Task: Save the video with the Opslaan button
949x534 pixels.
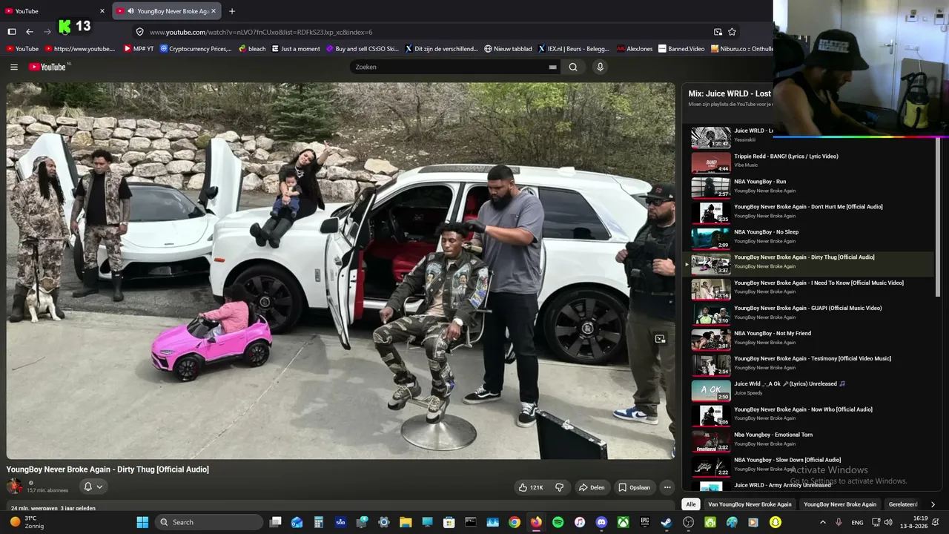Action: [x=635, y=487]
